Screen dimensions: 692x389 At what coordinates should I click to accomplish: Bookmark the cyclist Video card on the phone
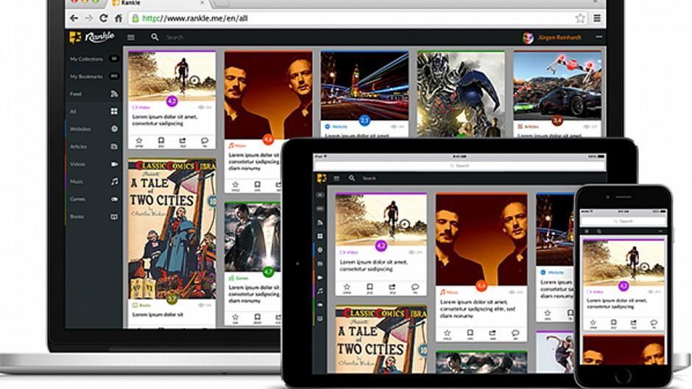tap(613, 324)
